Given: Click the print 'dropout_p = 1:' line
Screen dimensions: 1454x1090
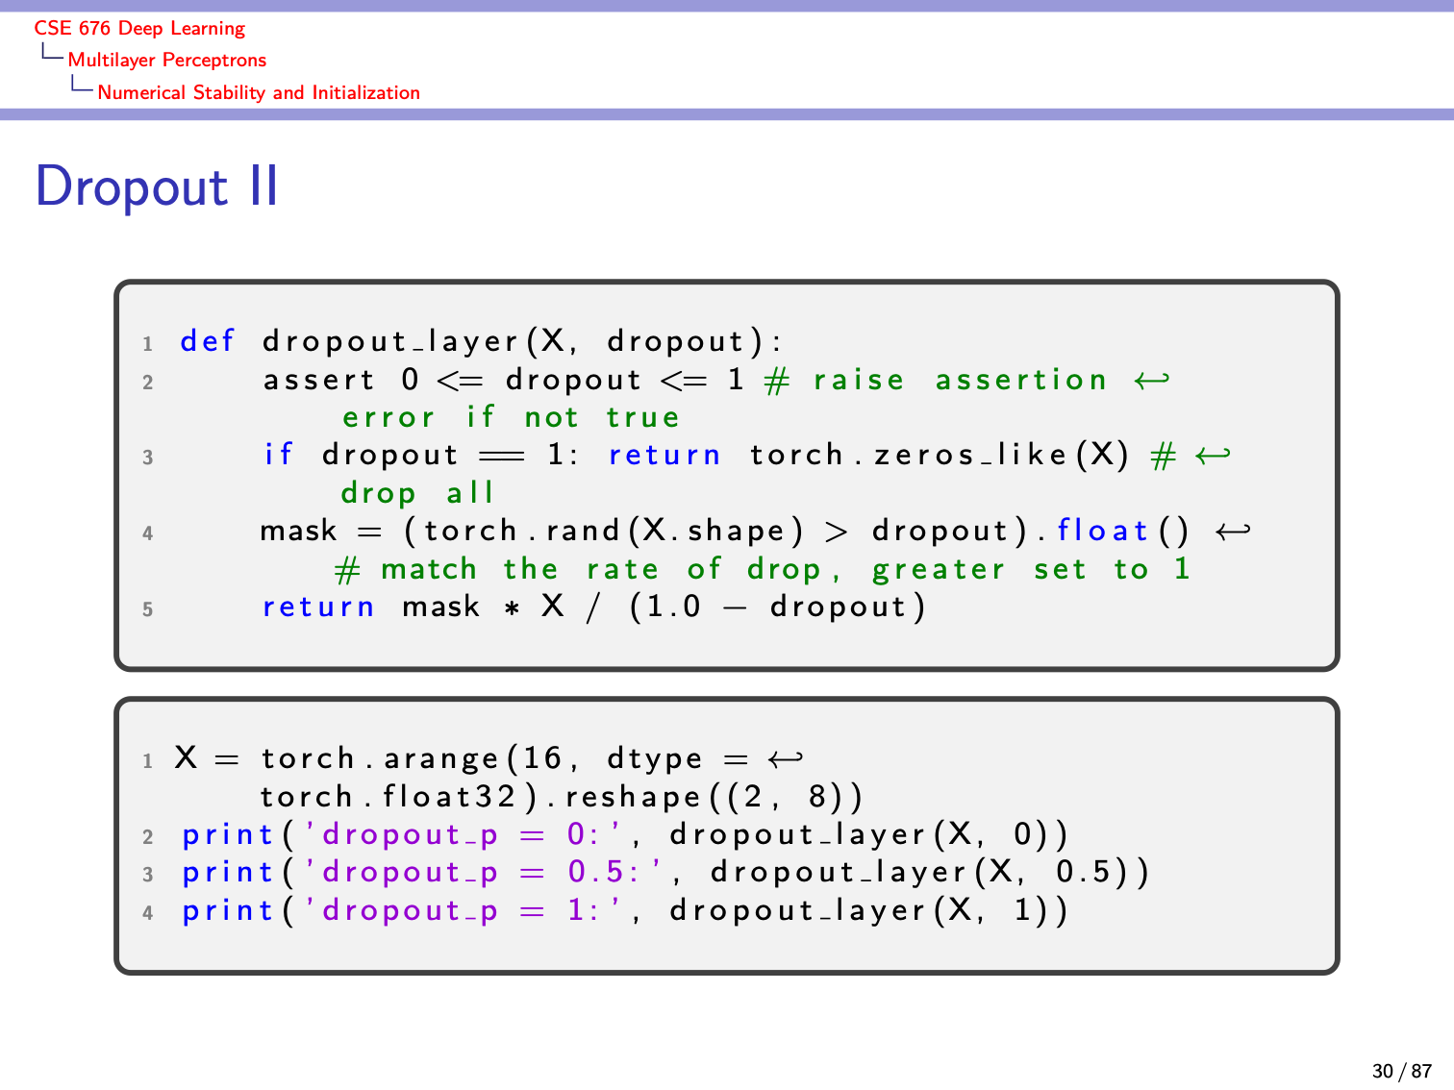Looking at the screenshot, I should point(625,910).
